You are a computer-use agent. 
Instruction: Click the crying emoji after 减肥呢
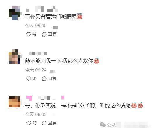point(80,16)
